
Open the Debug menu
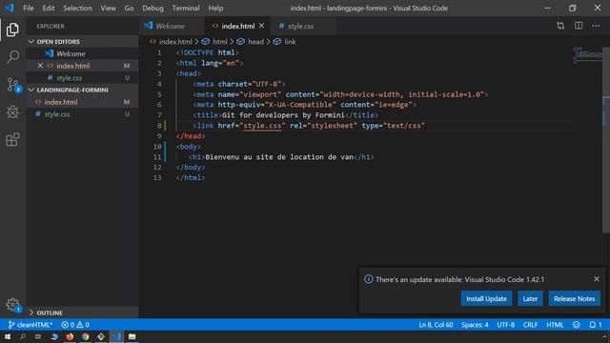[152, 8]
